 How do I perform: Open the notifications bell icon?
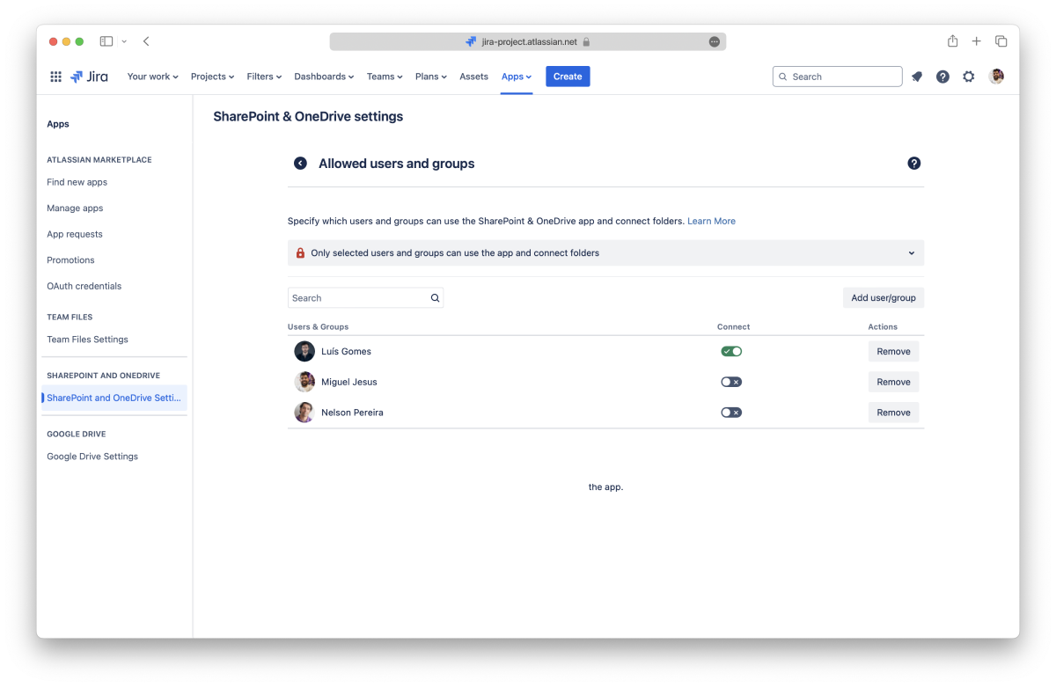[x=917, y=77]
